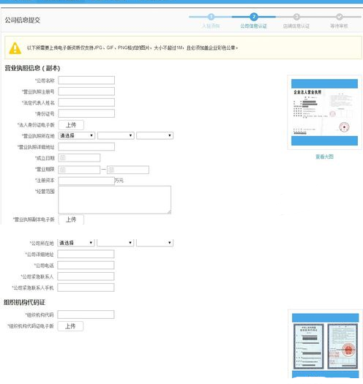This screenshot has height=384, width=363.
Task: Click the step 1 circle in progress bar
Action: coord(211,17)
